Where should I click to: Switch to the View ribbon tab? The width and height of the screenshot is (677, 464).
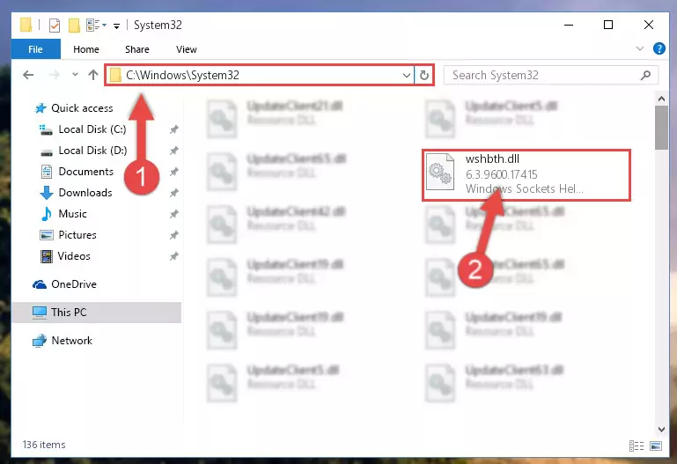click(x=186, y=49)
